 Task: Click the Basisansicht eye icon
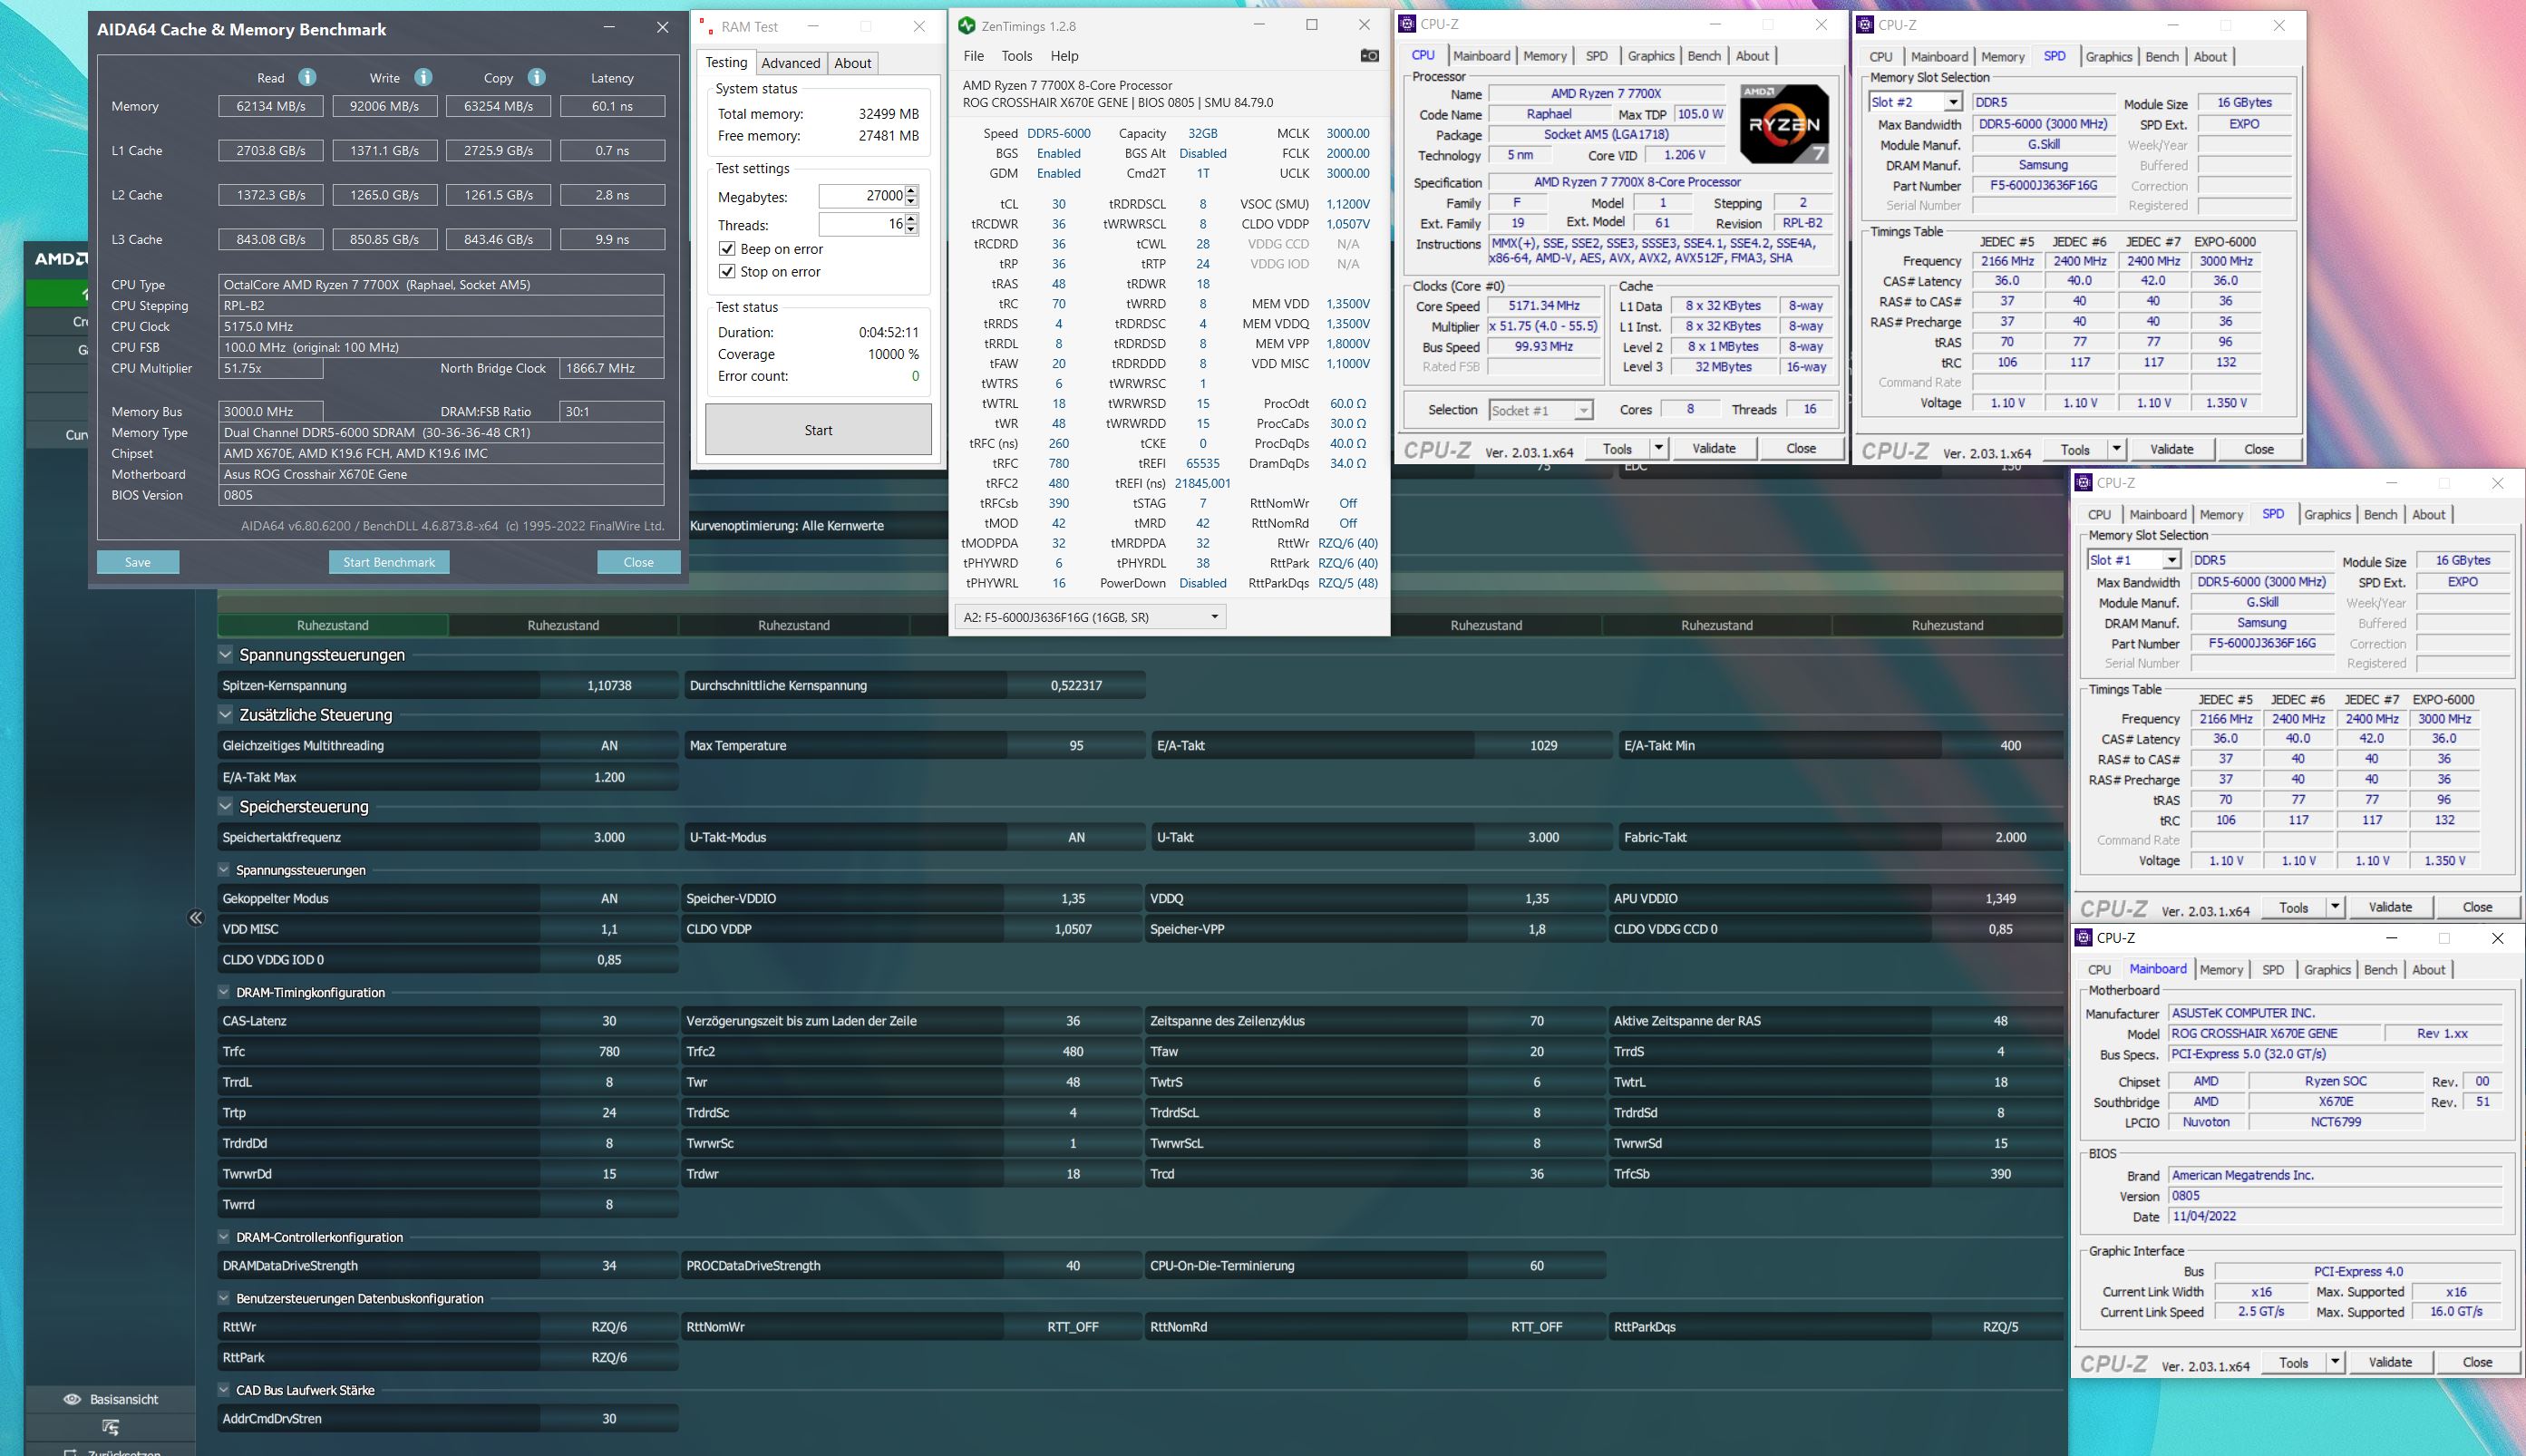point(72,1399)
